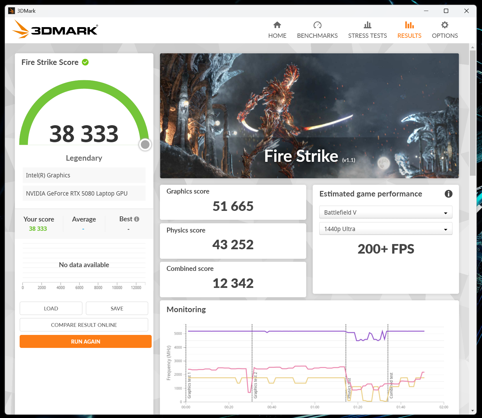
Task: Click the green 'Your score' value 38 333
Action: (x=38, y=229)
